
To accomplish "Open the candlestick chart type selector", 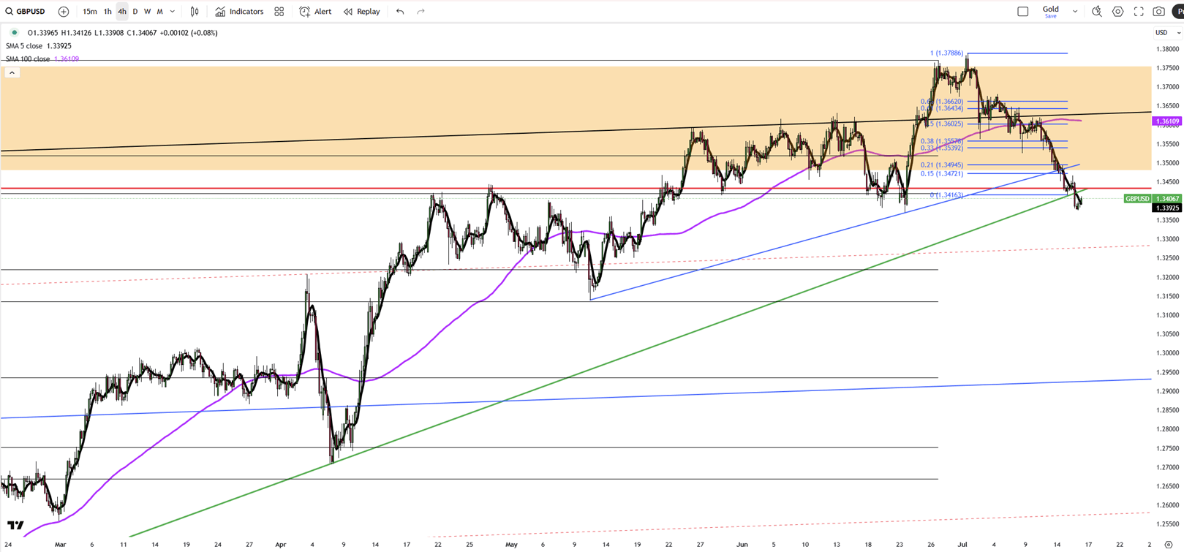I will point(195,12).
